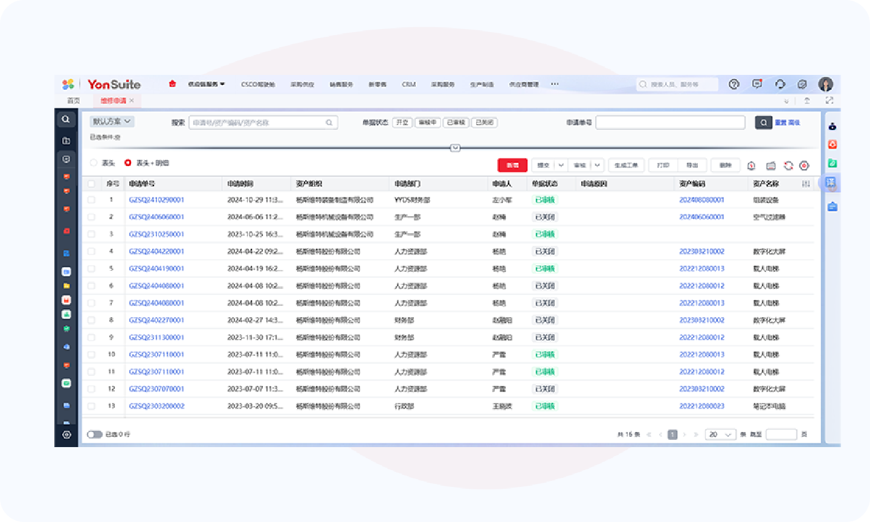The height and width of the screenshot is (522, 870).
Task: Expand the 默认方案 scheme dropdown
Action: 112,121
